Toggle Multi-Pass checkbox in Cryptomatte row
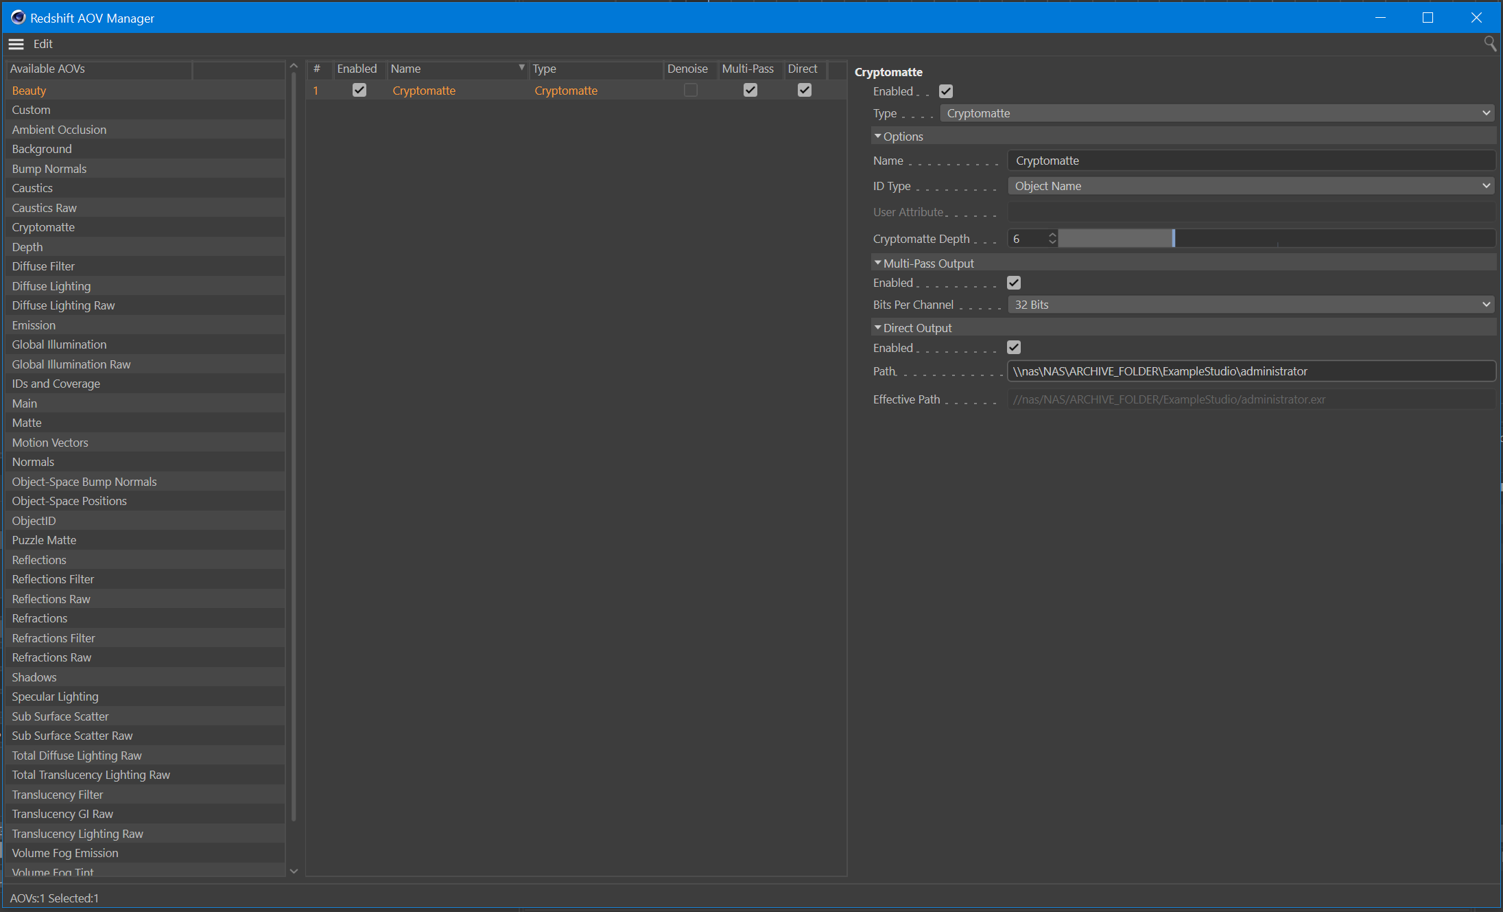This screenshot has height=912, width=1503. 750,90
